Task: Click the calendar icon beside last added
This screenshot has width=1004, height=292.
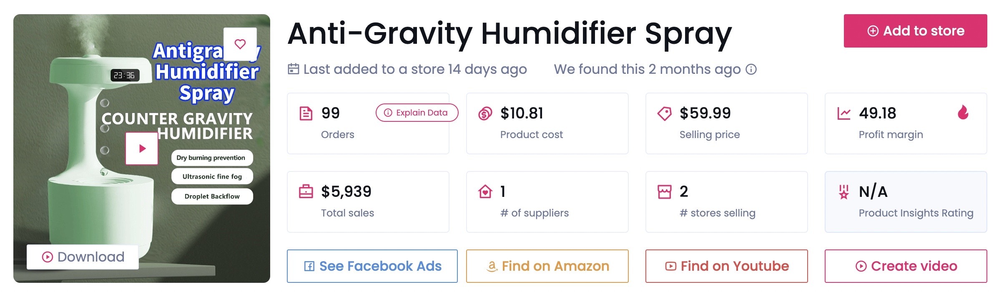Action: [x=294, y=69]
